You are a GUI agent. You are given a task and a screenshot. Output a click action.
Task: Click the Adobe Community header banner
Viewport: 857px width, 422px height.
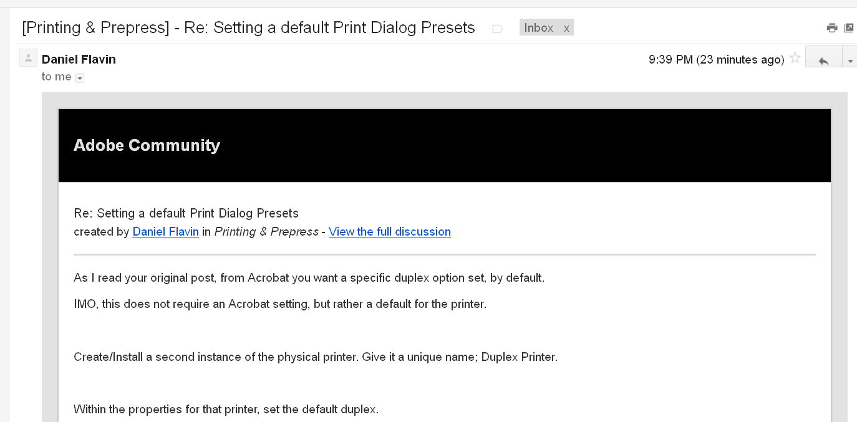pyautogui.click(x=445, y=146)
